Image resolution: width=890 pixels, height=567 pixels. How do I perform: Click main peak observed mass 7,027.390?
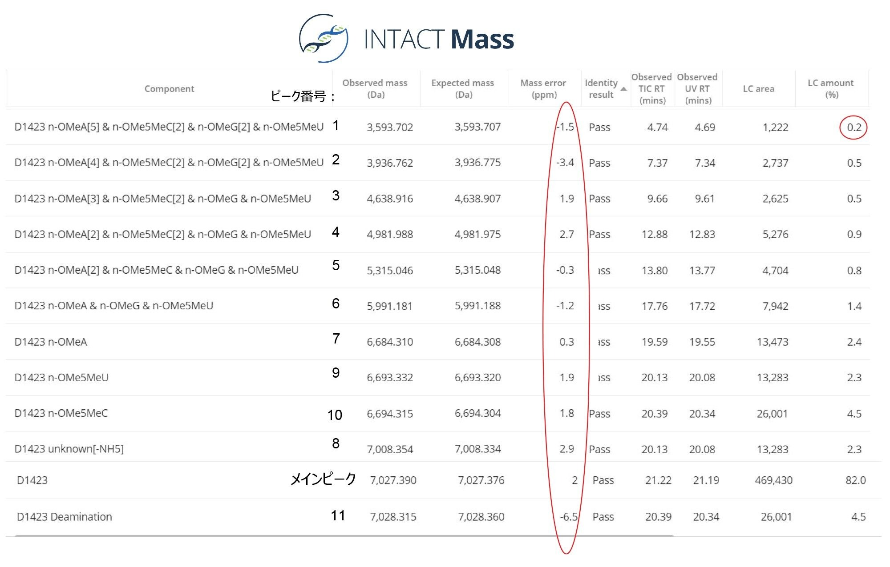(393, 480)
